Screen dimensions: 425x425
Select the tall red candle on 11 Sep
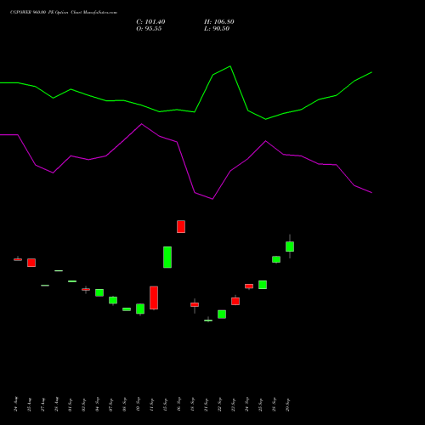click(x=154, y=297)
